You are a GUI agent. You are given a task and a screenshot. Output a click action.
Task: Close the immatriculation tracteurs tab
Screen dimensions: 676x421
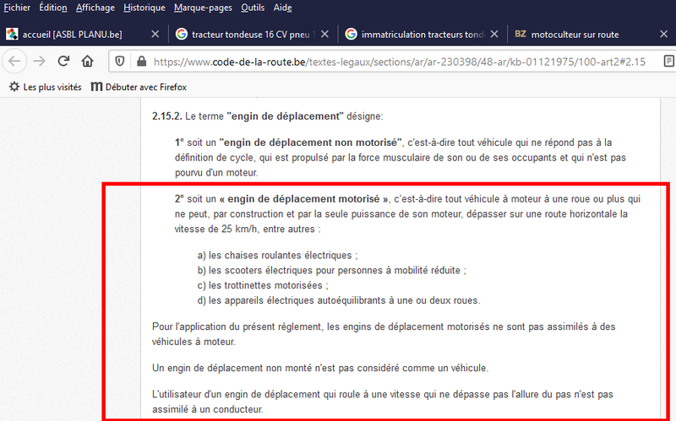click(x=493, y=35)
